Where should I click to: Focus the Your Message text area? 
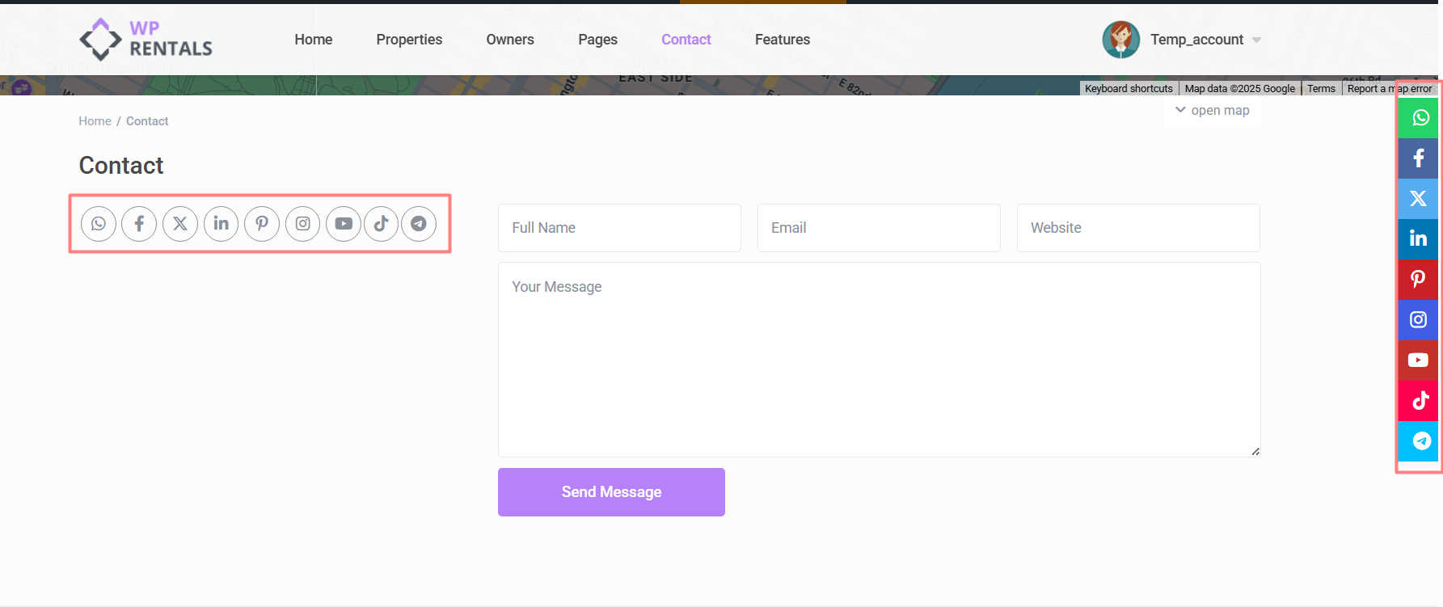tap(879, 360)
